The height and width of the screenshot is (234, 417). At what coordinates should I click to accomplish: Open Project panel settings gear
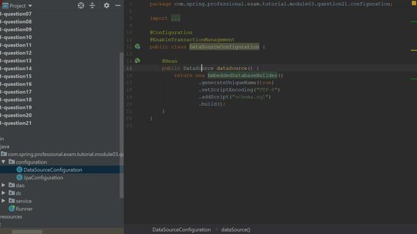pyautogui.click(x=106, y=5)
